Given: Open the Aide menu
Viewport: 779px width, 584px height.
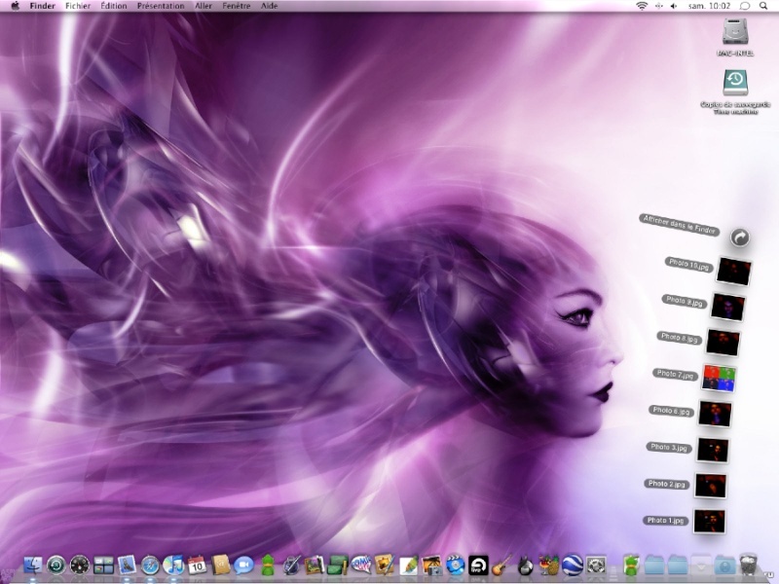Looking at the screenshot, I should click(270, 6).
